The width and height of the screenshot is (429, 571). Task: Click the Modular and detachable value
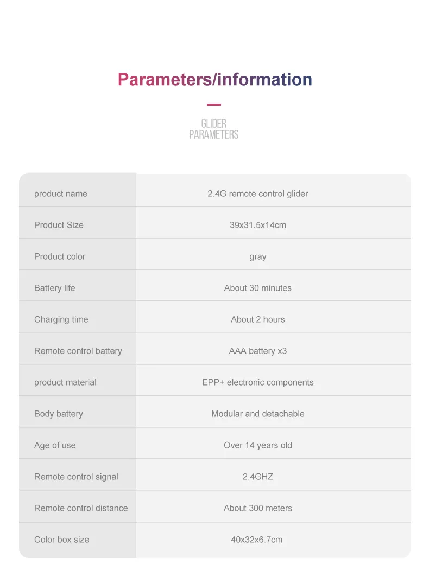(x=257, y=414)
